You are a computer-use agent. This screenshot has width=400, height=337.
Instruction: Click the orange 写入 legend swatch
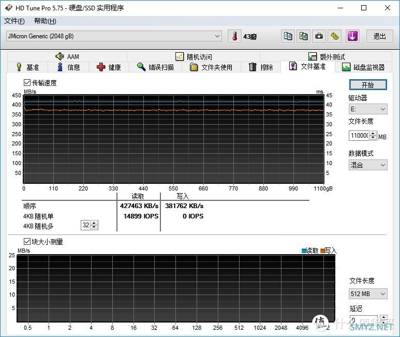click(322, 251)
